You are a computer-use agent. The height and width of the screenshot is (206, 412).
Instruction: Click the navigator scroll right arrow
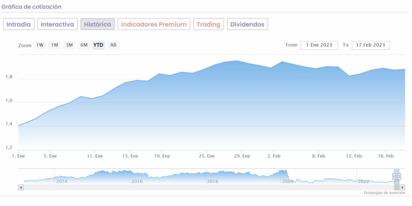coord(402,187)
